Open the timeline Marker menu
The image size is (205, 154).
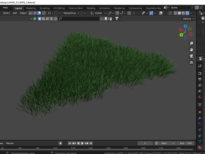coord(10,143)
